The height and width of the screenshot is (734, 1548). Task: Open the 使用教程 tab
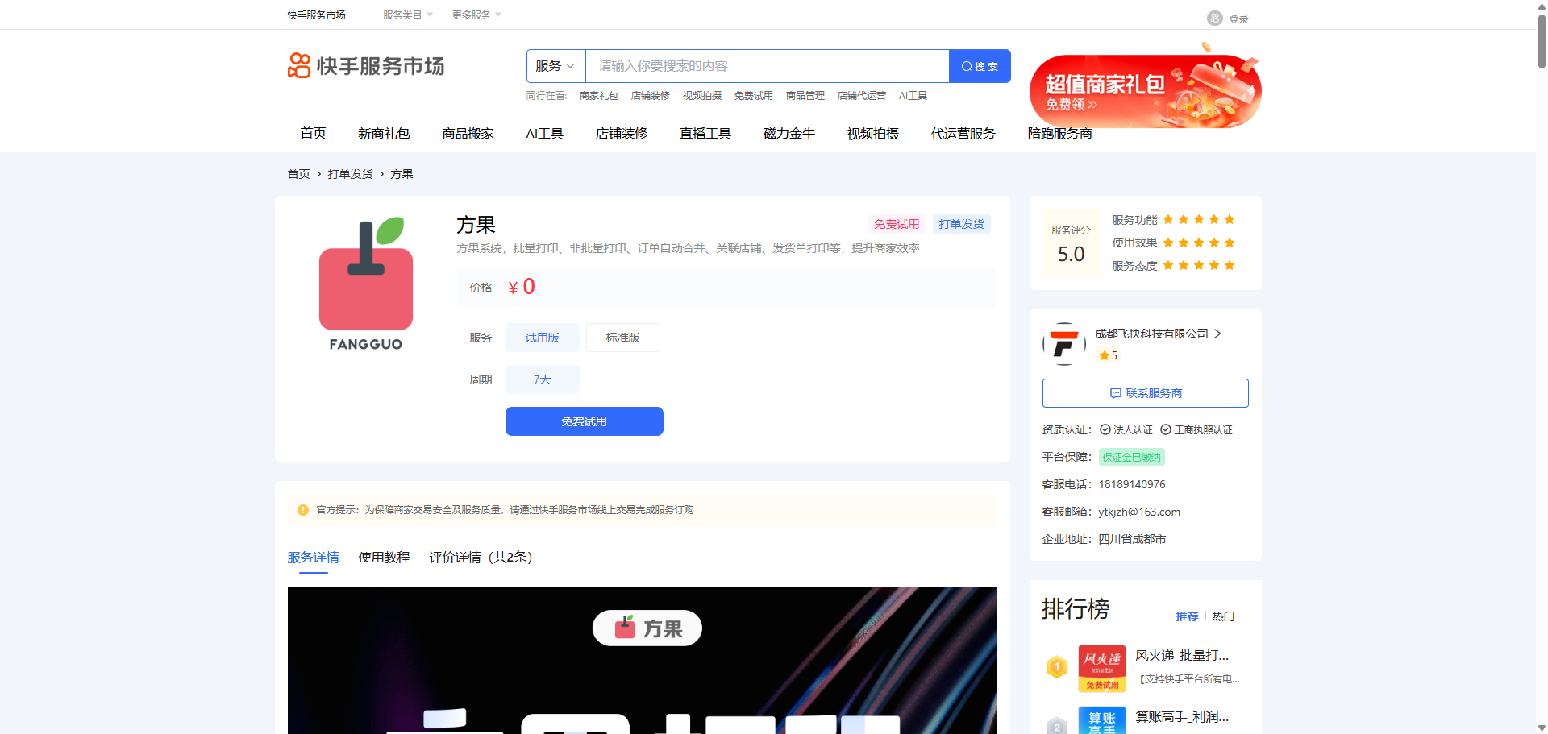click(385, 558)
